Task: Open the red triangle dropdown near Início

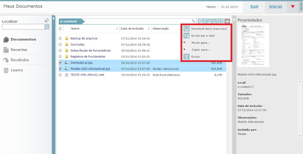Action: point(293,7)
